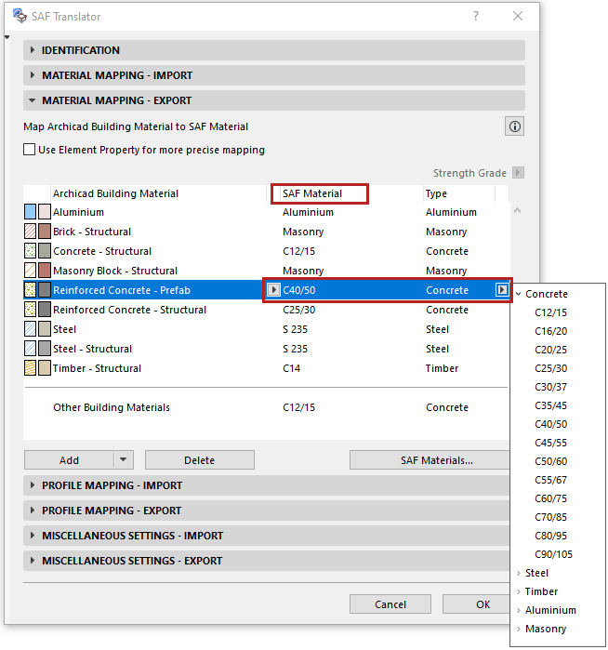This screenshot has height=650, width=608.
Task: Select Masonry Block - Structural row name
Action: (115, 271)
